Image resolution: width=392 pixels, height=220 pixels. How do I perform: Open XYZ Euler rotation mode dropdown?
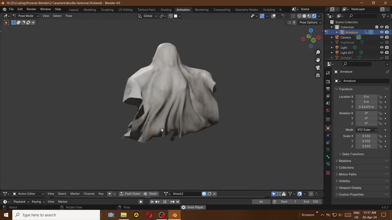click(367, 130)
